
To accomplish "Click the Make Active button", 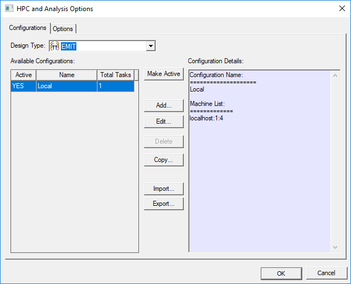I will coord(164,74).
